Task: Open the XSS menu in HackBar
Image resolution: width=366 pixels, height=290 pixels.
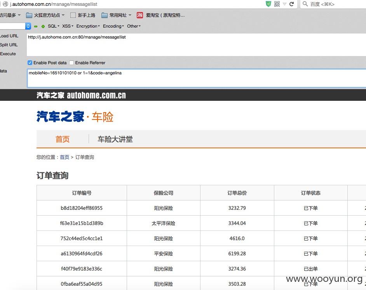Action: click(68, 26)
